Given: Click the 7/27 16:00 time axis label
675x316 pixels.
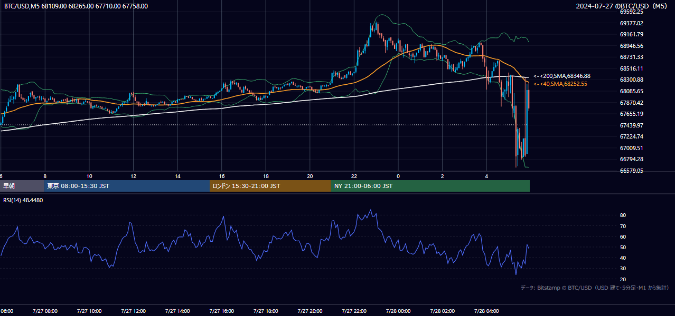Looking at the screenshot, I should tap(222, 311).
